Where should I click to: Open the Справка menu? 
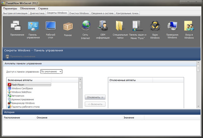43,8
